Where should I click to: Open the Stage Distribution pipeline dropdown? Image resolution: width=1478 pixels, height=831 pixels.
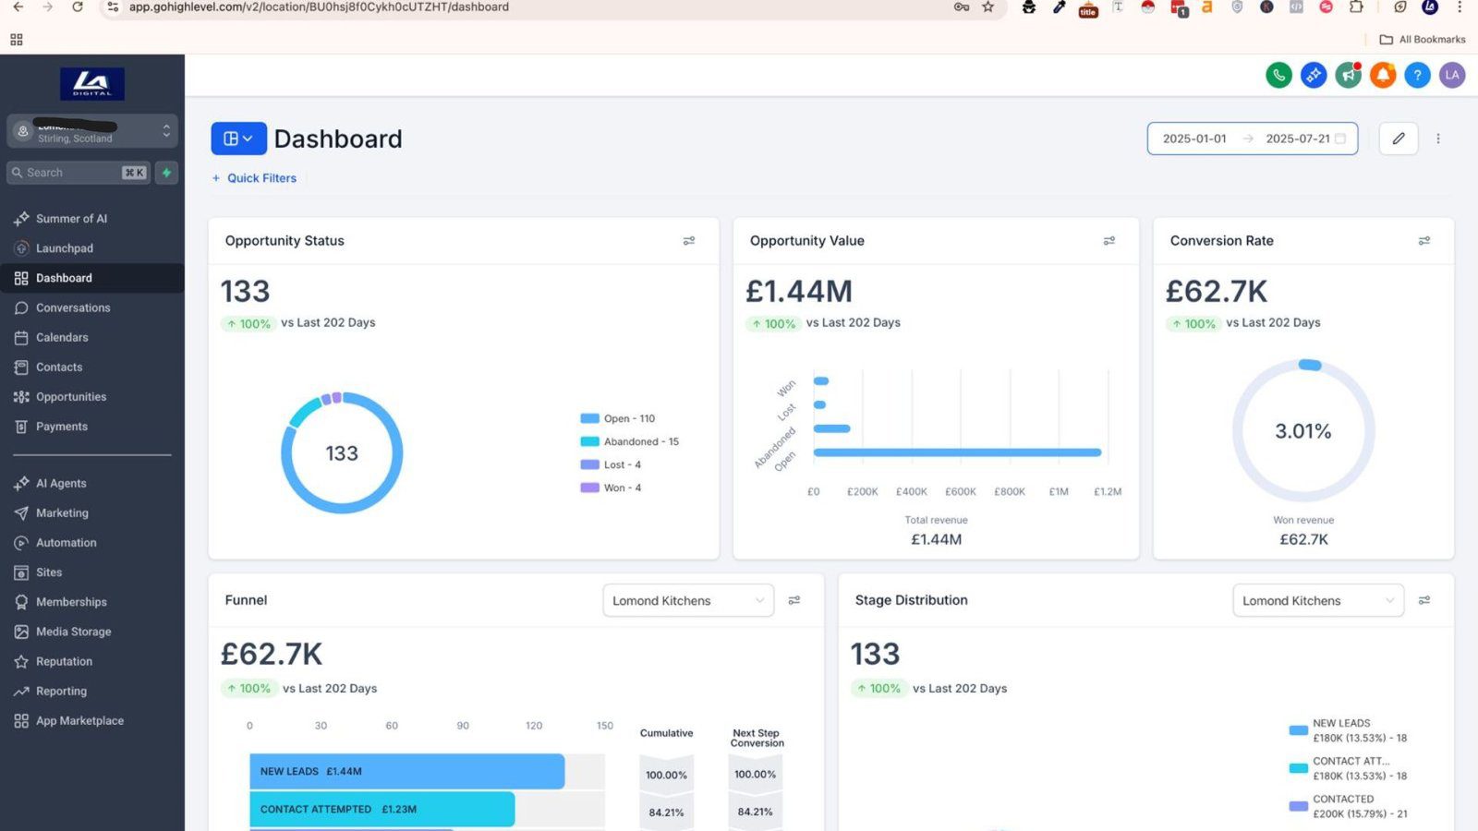pos(1317,600)
